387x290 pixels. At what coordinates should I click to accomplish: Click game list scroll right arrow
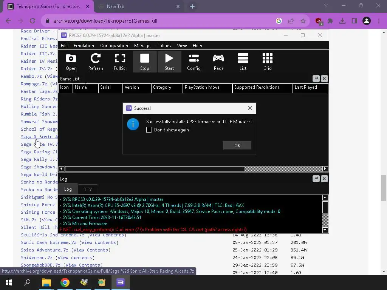click(325, 169)
